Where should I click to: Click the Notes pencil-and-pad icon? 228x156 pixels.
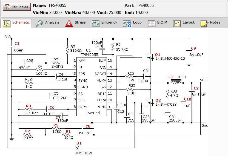(x=204, y=24)
